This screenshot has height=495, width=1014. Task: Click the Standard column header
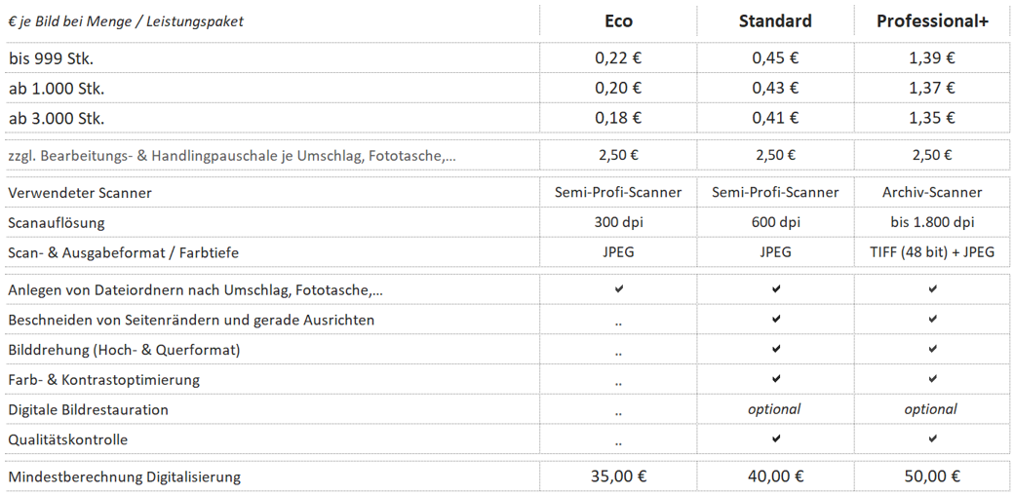(x=775, y=21)
